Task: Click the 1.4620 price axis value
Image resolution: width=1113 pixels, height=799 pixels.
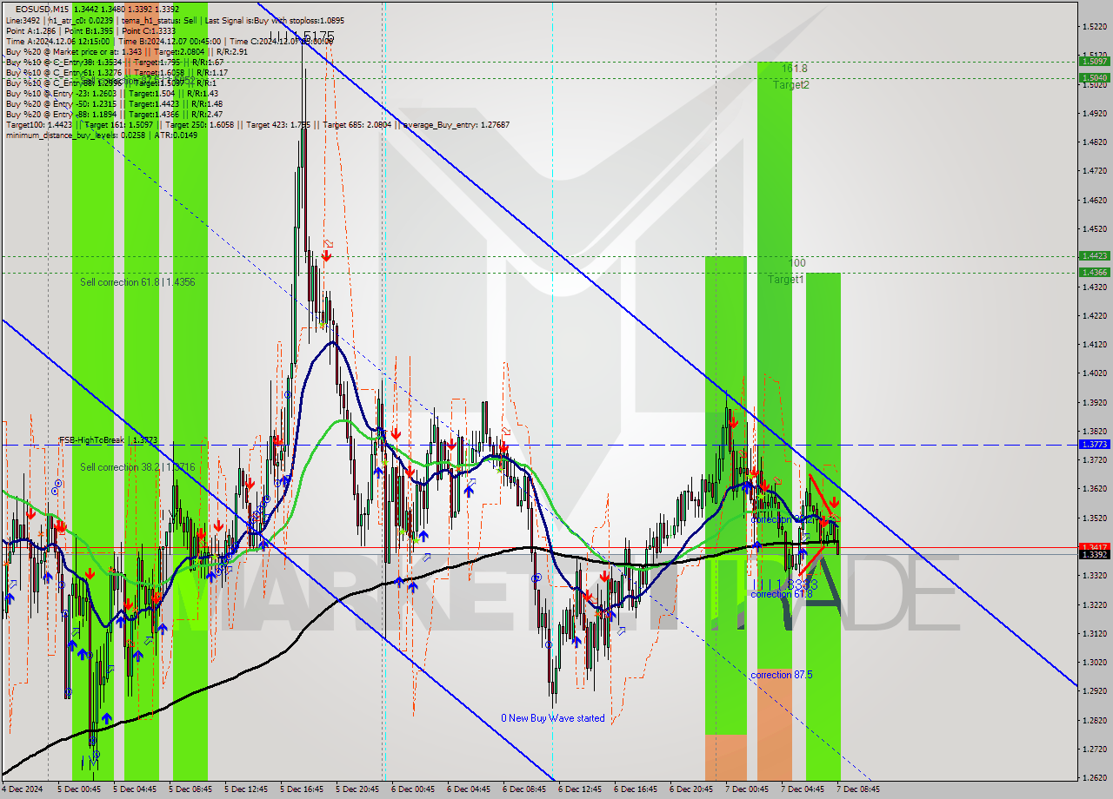Action: point(1094,200)
